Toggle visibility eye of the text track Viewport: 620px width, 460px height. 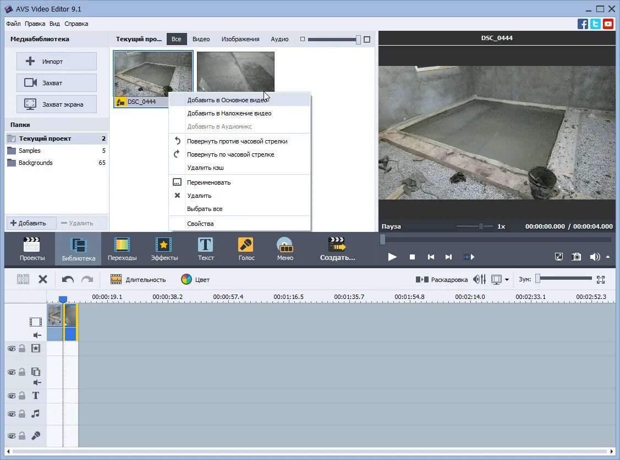click(x=12, y=396)
